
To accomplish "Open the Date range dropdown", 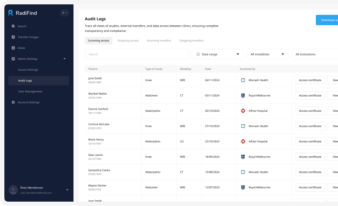I will (218, 54).
